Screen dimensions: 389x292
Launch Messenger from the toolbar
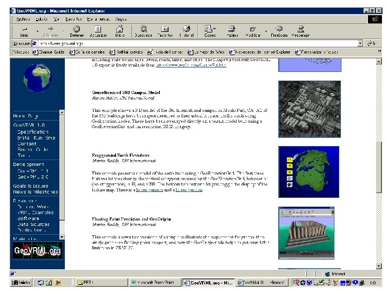coord(301,31)
